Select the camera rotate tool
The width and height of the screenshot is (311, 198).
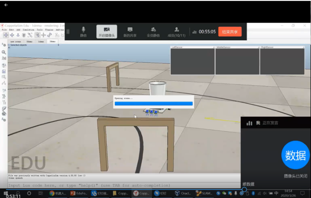[12, 35]
